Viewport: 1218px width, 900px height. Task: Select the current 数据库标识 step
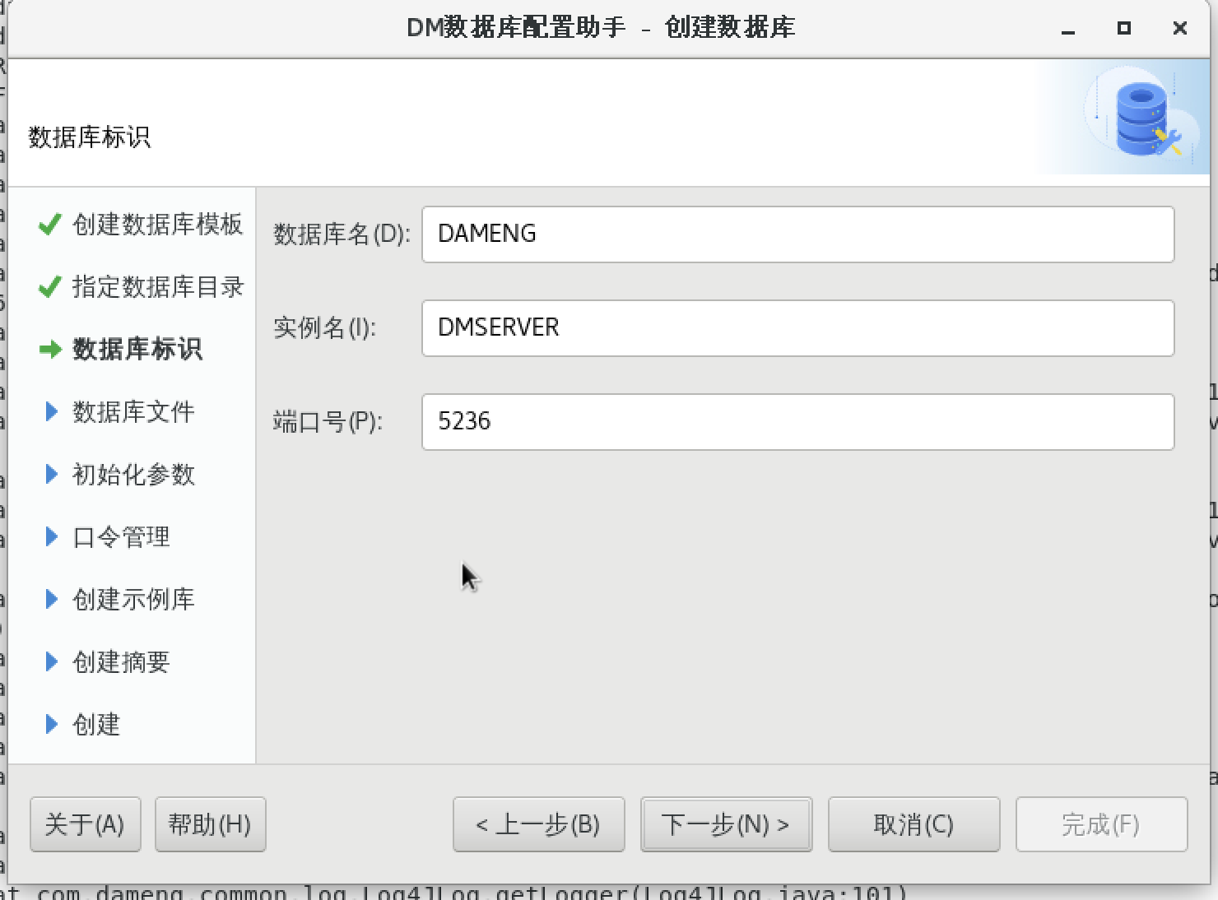[x=137, y=349]
